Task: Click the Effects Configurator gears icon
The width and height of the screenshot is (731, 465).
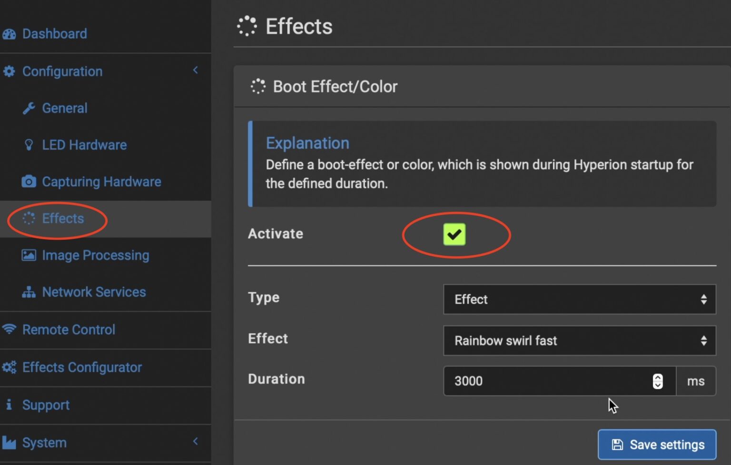Action: (9, 367)
